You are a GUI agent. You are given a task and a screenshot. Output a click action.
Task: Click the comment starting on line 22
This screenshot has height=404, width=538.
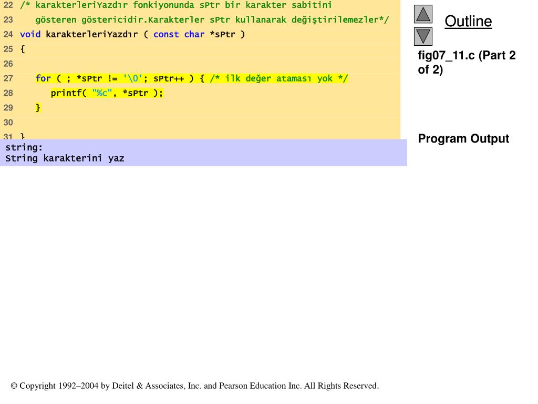point(175,5)
